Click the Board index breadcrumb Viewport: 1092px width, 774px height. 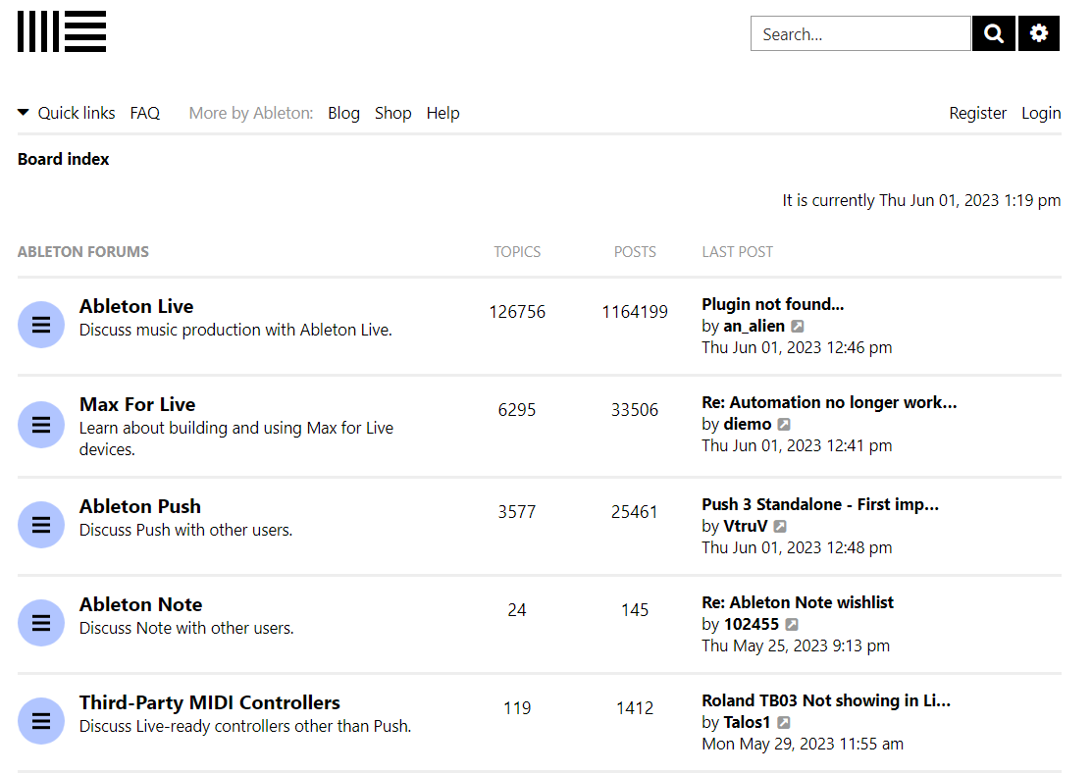(x=64, y=159)
